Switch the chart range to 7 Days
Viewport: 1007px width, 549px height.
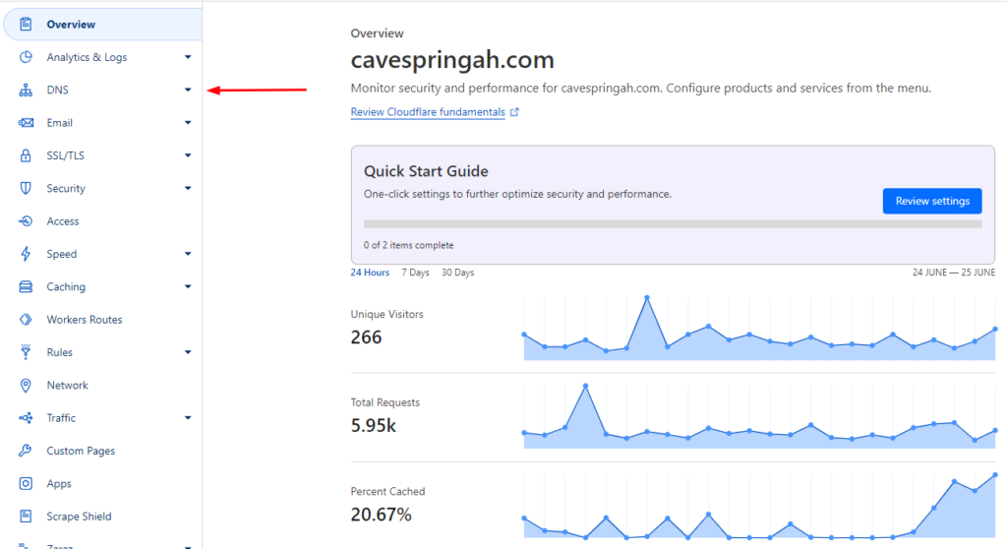click(415, 273)
